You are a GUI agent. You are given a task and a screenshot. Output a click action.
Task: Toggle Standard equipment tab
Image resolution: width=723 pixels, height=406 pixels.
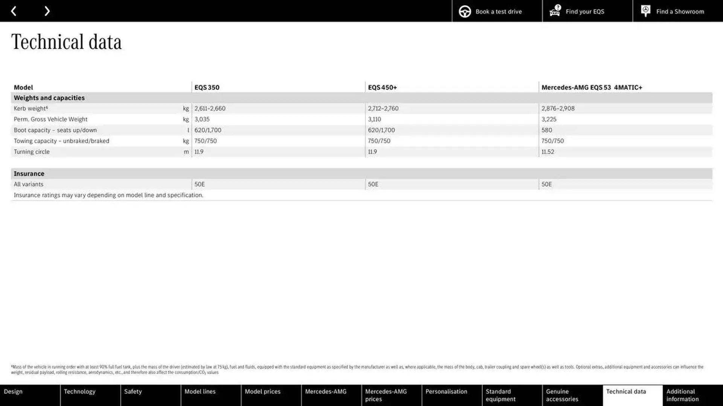pos(511,395)
